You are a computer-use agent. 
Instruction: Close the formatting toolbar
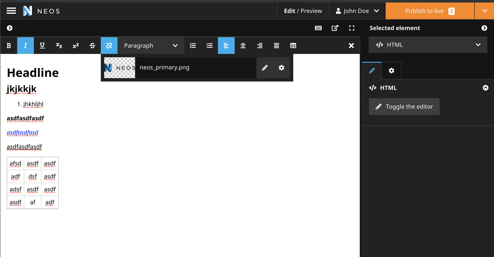click(x=351, y=46)
